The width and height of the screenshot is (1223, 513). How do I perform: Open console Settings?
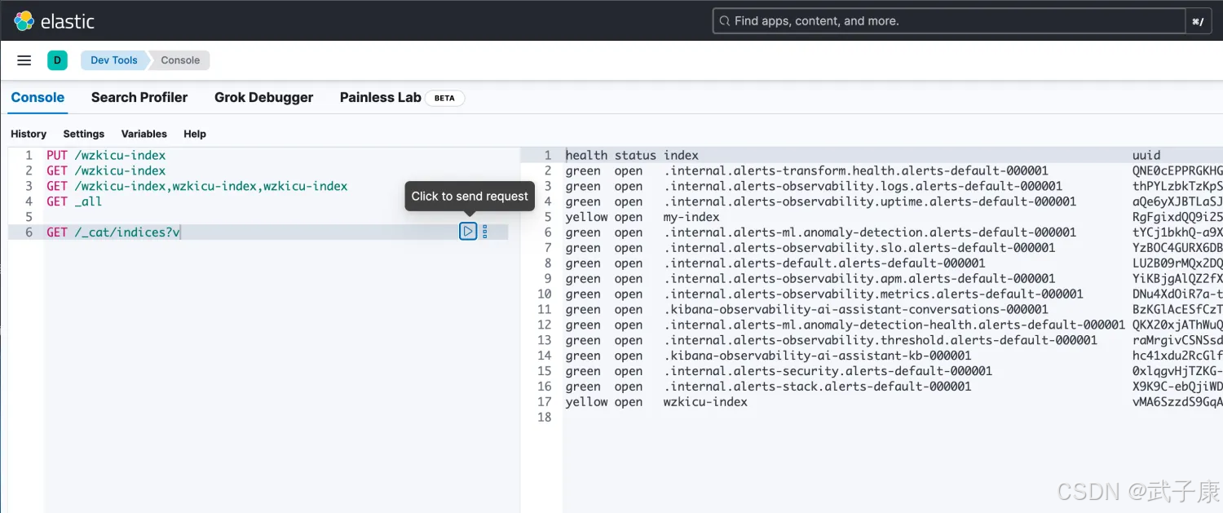(x=83, y=134)
